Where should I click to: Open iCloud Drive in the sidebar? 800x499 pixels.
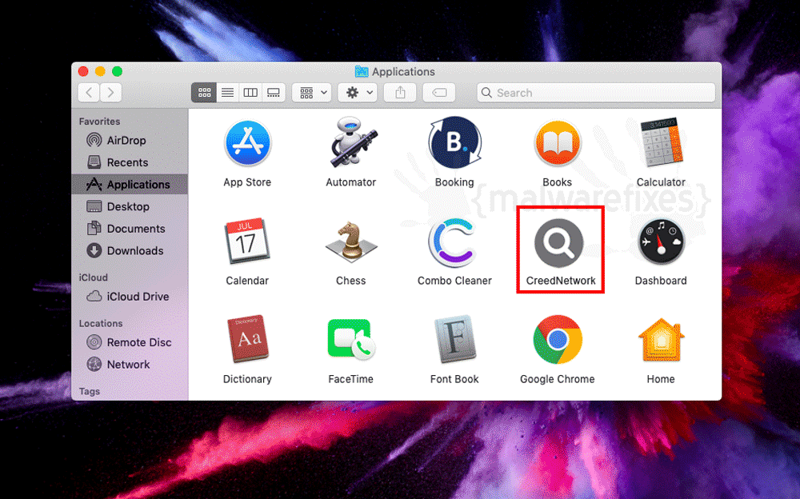[x=130, y=297]
